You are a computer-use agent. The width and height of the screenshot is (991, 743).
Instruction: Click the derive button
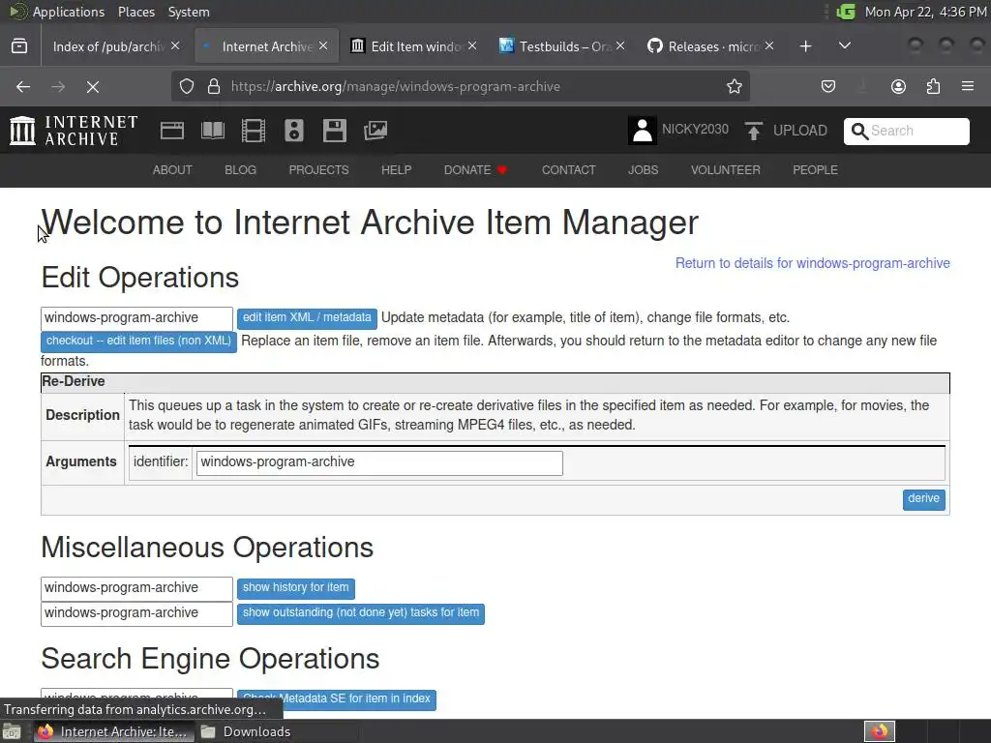923,499
